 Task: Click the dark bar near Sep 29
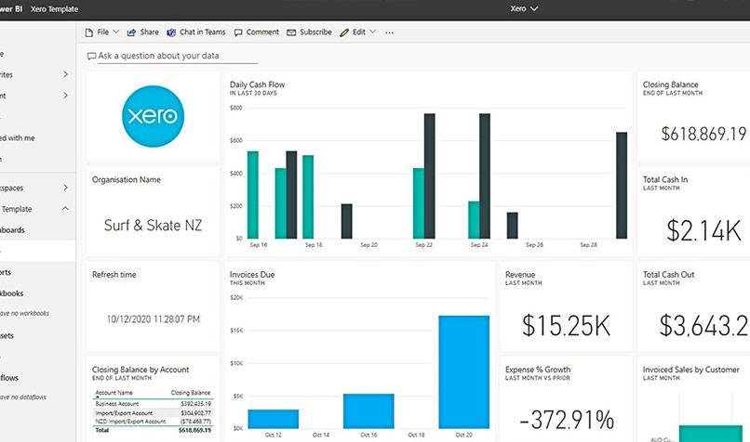[x=622, y=186]
